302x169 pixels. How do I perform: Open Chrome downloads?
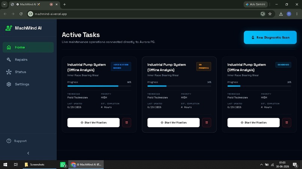coord(281,14)
